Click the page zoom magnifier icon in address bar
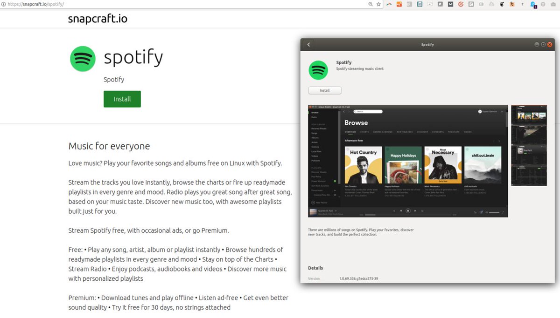This screenshot has width=560, height=318. pos(370,4)
